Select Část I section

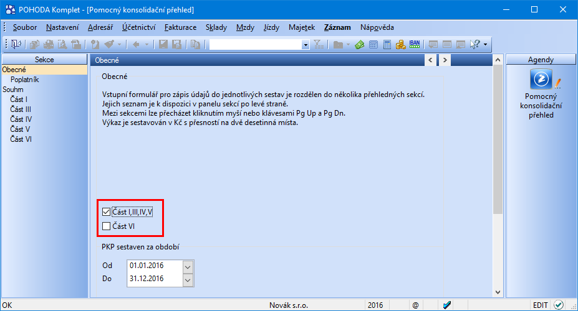pyautogui.click(x=19, y=100)
